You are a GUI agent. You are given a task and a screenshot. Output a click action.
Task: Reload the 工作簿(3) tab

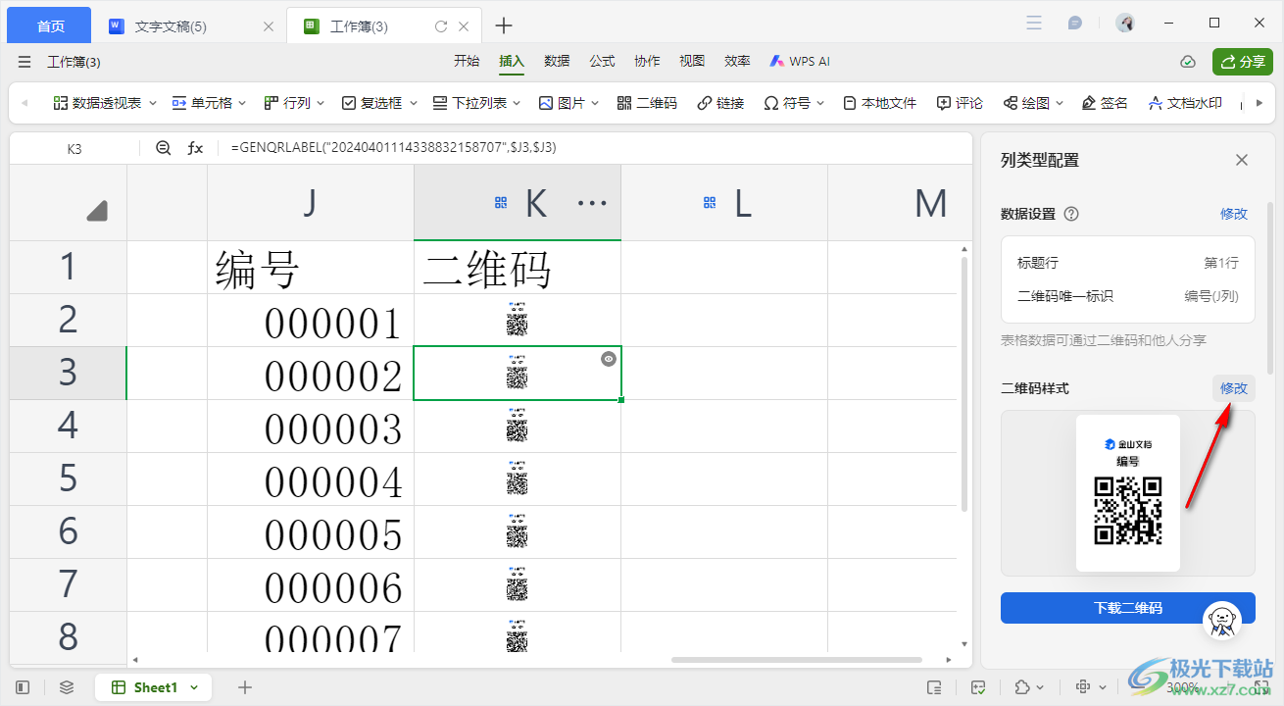pos(441,26)
